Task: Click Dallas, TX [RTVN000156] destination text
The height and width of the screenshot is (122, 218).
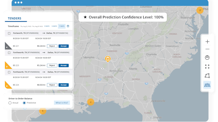Action: pos(57,33)
